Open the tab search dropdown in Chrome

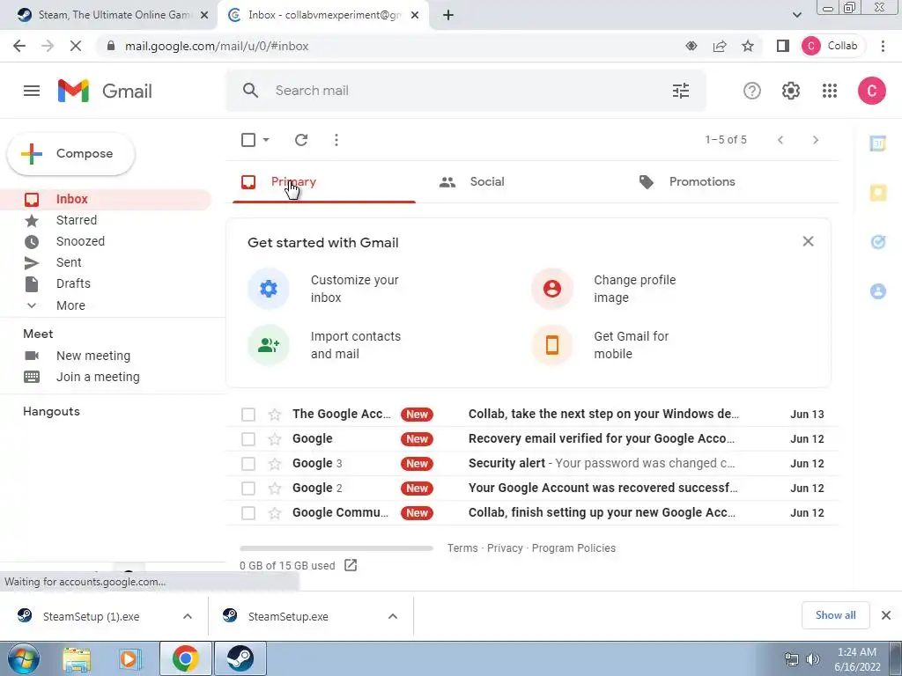pyautogui.click(x=796, y=15)
